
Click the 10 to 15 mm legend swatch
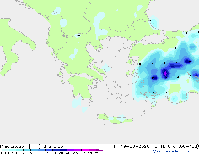42,150
